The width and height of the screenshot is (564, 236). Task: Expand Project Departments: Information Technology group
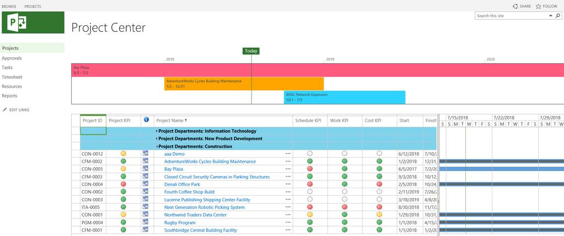(157, 131)
